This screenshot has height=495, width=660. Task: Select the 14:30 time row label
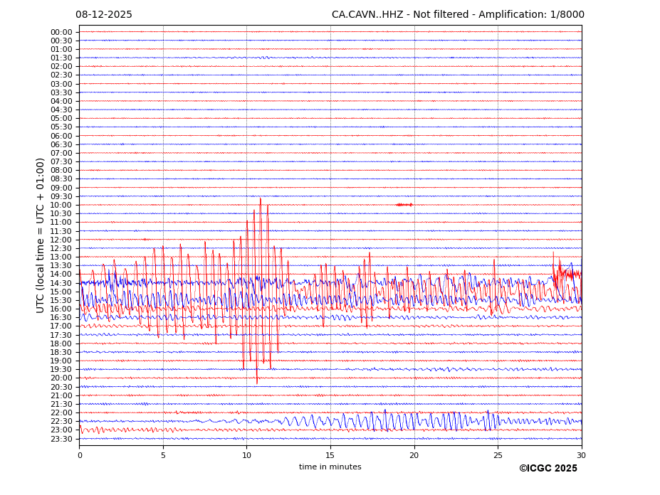point(61,283)
